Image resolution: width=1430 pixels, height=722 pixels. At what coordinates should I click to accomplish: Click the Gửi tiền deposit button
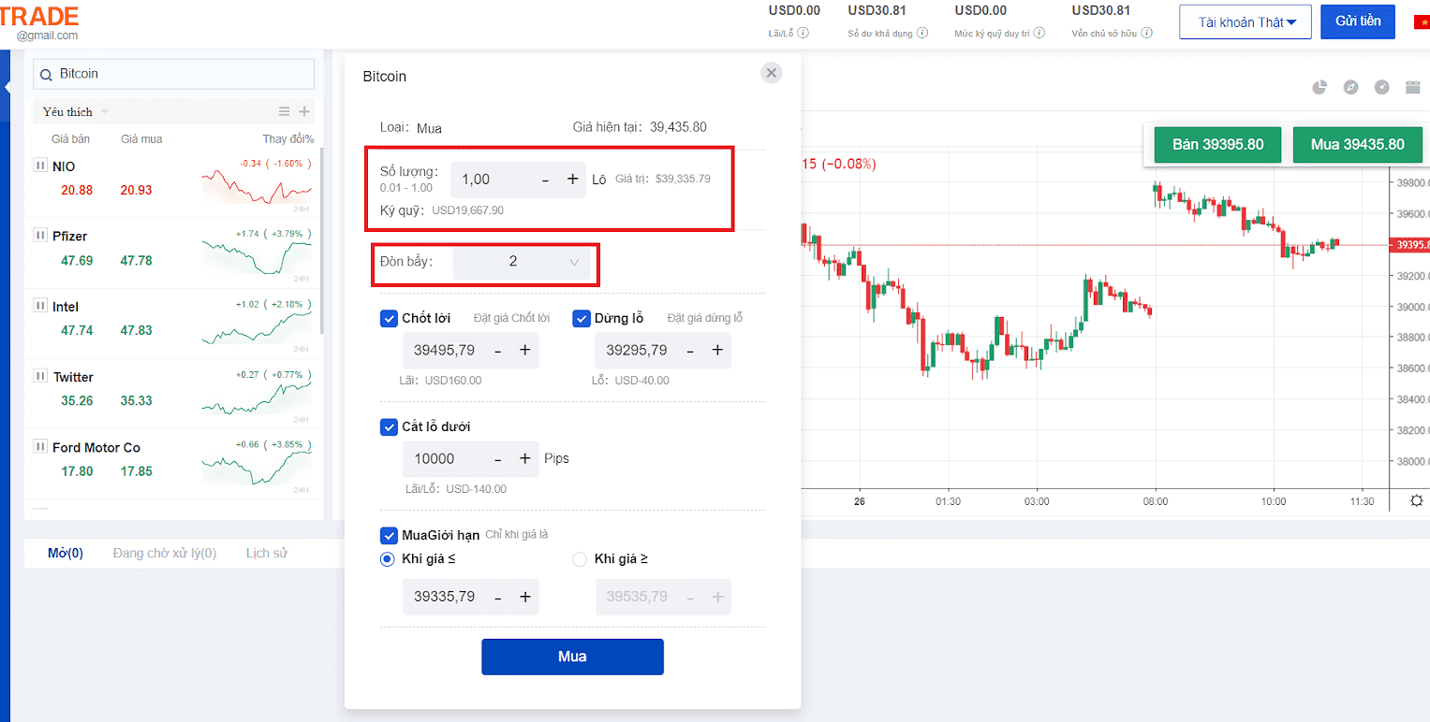[x=1357, y=22]
